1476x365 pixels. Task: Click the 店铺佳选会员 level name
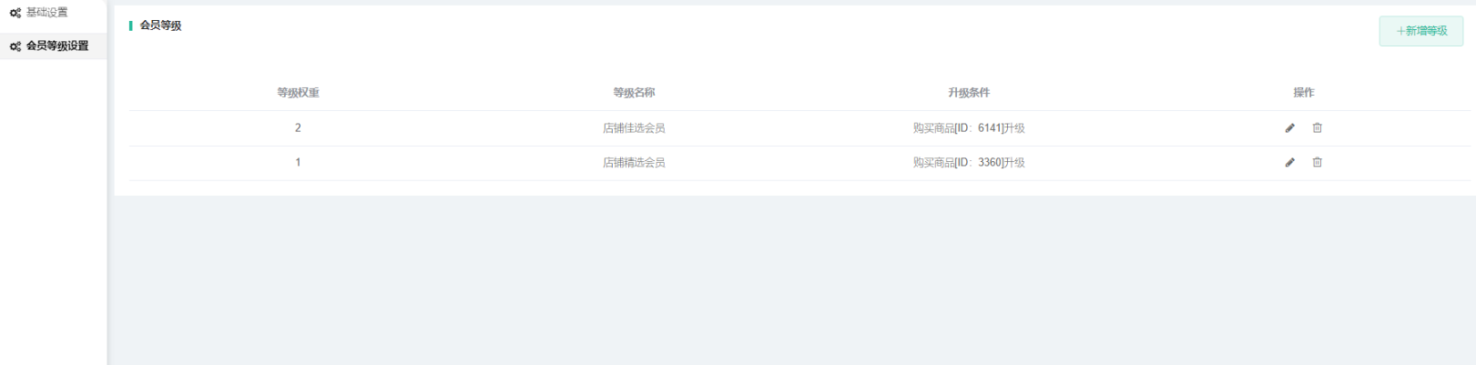[634, 128]
